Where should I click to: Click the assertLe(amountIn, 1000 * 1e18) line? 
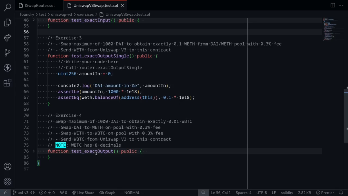[x=100, y=91]
